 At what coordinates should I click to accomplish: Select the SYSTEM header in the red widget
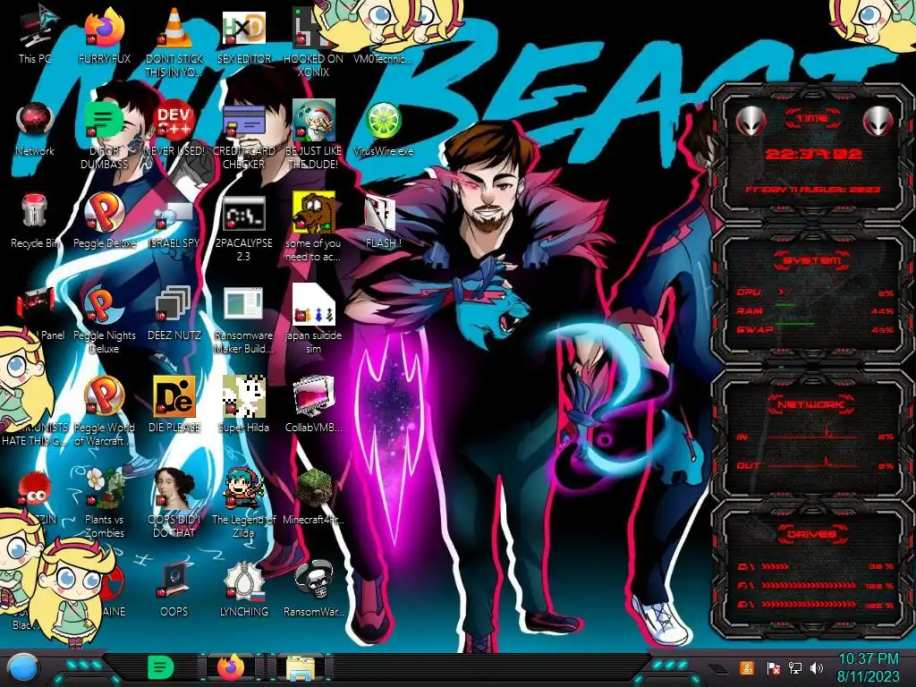812,260
